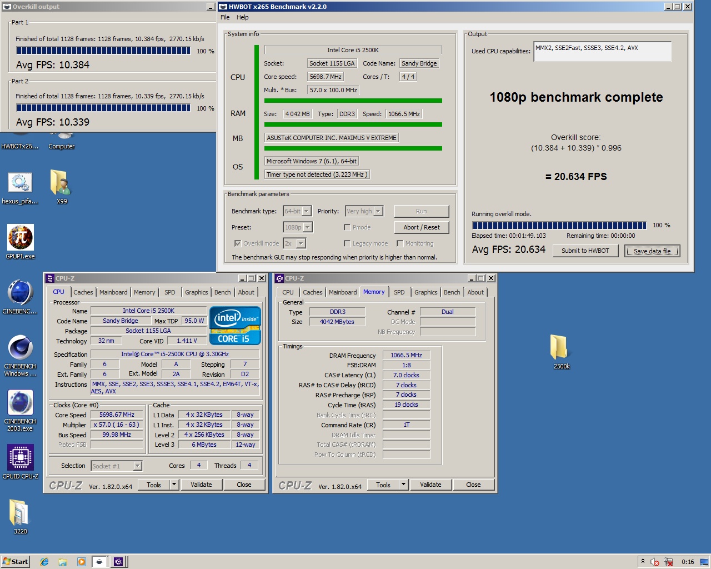
Task: Expand Tools arrow in left CPU-Z
Action: point(174,485)
